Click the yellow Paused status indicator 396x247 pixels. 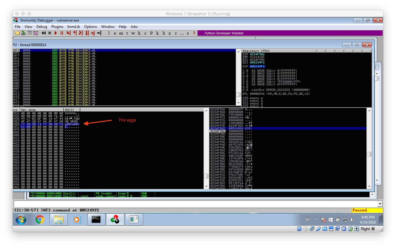point(367,210)
